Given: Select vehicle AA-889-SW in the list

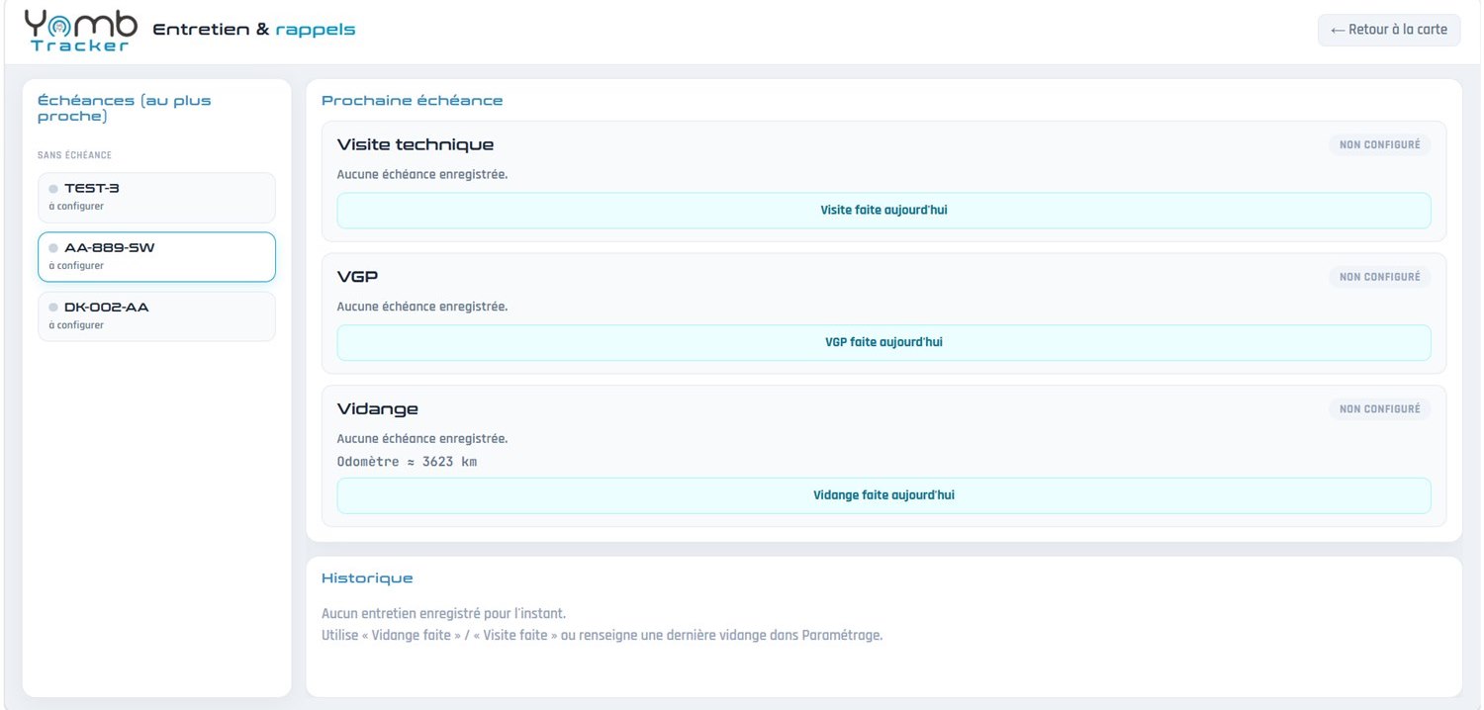Looking at the screenshot, I should (156, 257).
